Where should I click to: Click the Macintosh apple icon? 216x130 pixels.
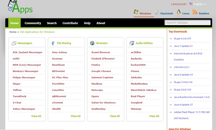coord(157,12)
